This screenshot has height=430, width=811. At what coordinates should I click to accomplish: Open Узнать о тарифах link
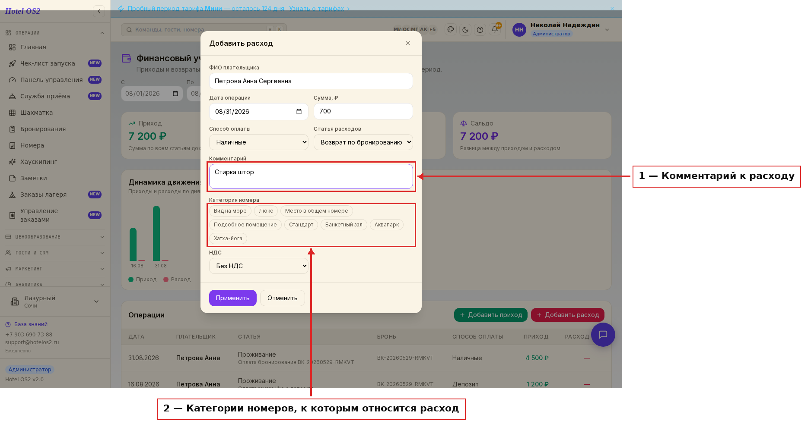click(317, 9)
